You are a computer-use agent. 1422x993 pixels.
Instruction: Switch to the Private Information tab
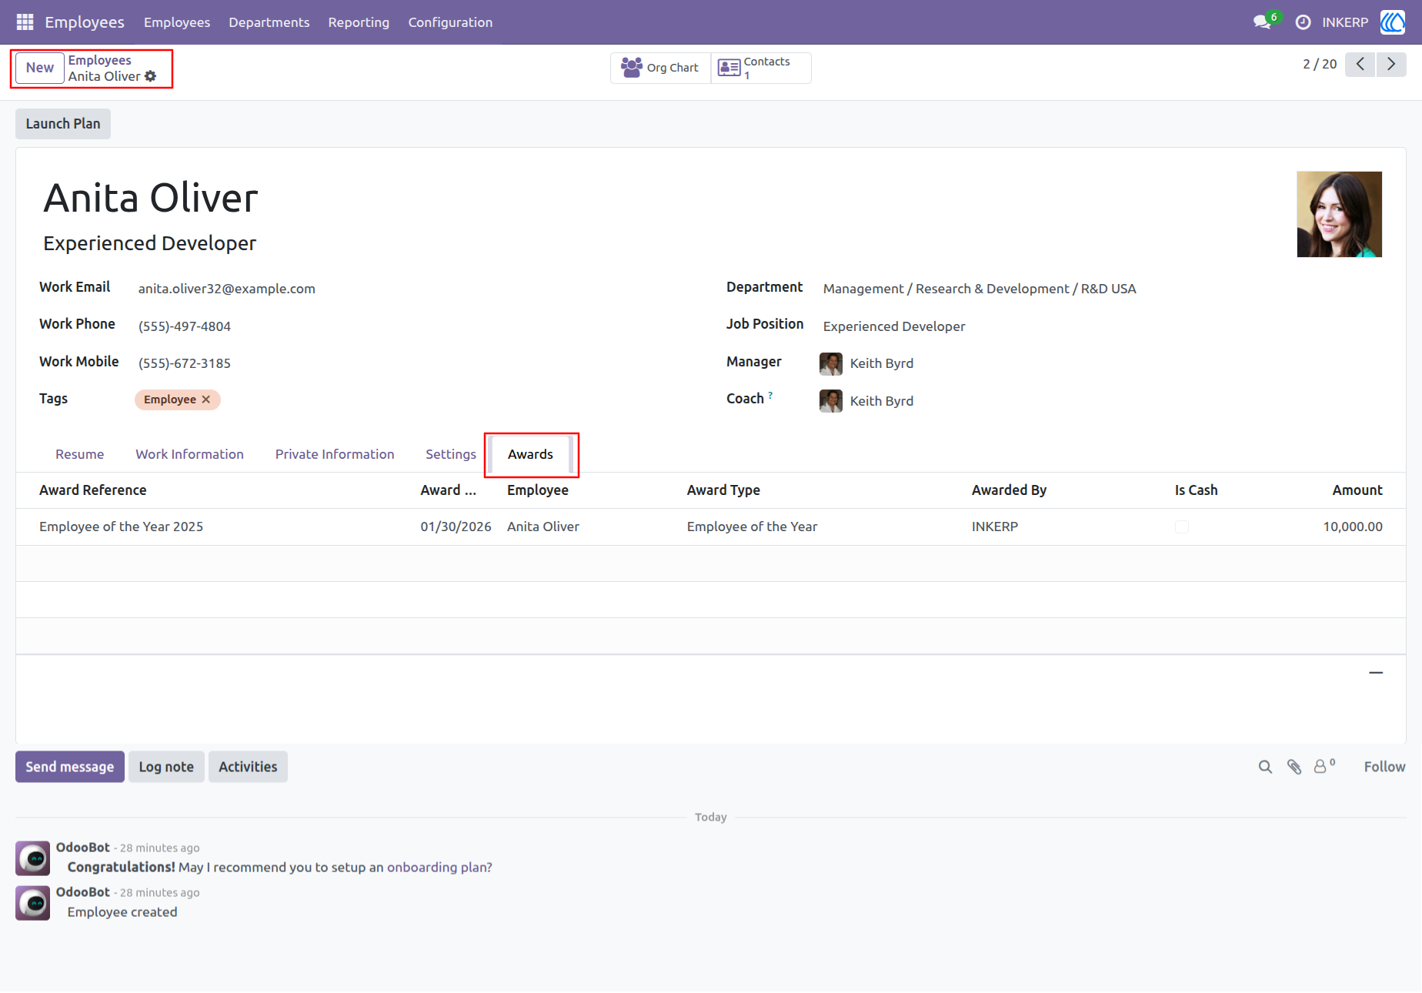click(335, 454)
